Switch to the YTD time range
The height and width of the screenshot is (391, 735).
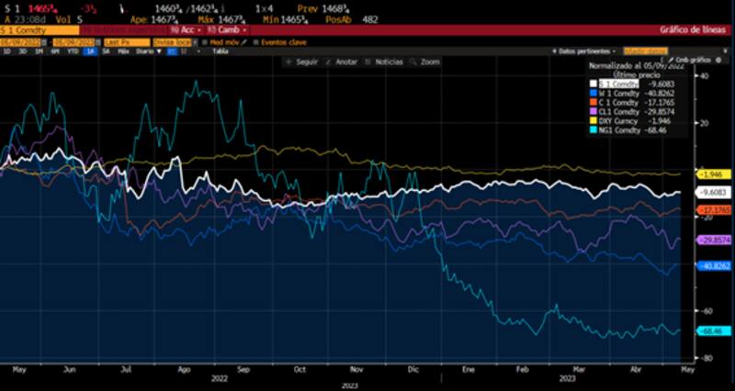click(x=72, y=51)
